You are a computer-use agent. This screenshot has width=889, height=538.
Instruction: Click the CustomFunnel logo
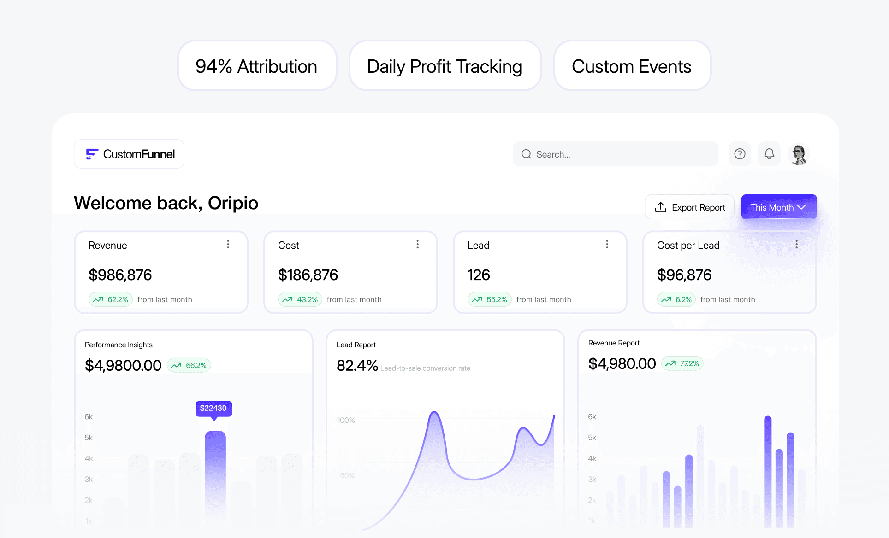129,154
